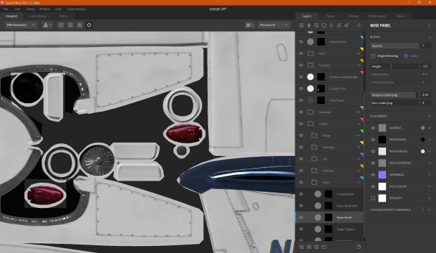
Task: Click the dimmed round icon in layers toolbar
Action: coord(359,25)
